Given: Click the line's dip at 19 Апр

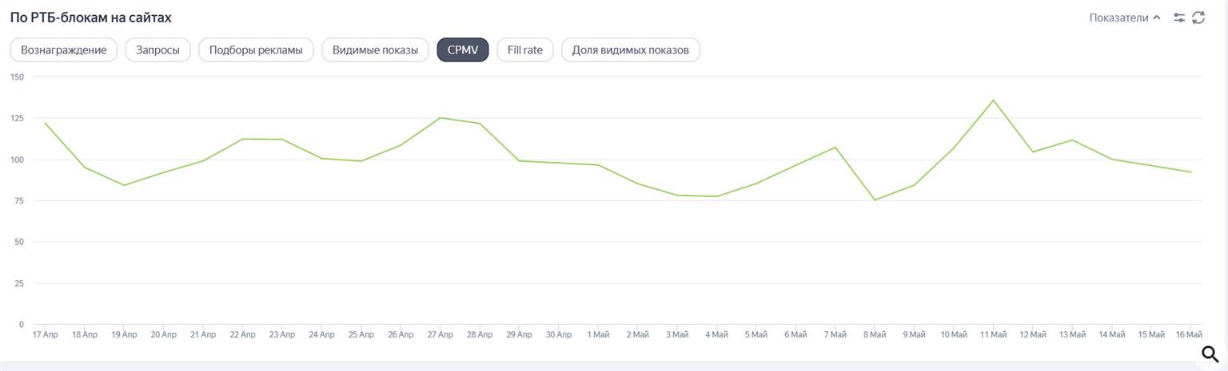Looking at the screenshot, I should click(124, 185).
